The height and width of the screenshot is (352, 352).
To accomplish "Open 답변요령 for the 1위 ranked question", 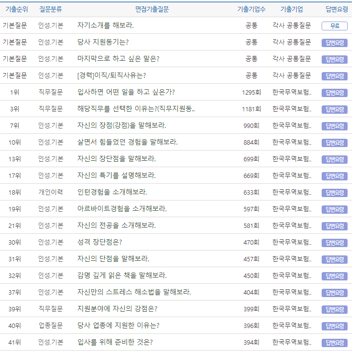I will click(x=334, y=93).
